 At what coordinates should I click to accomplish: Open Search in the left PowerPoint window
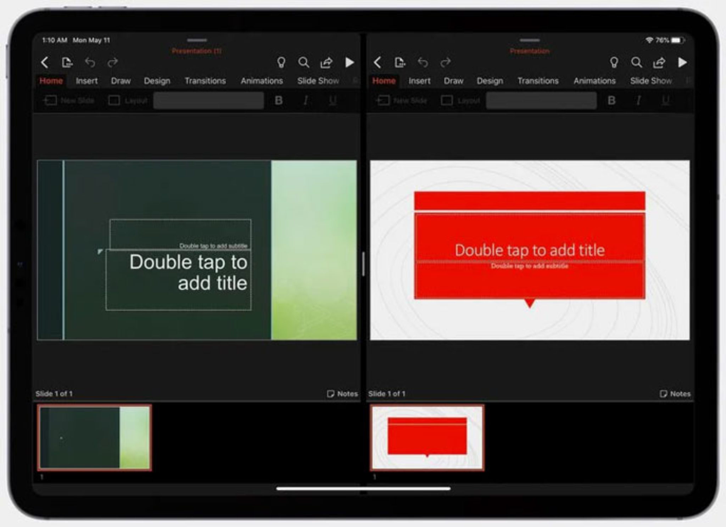(x=304, y=63)
